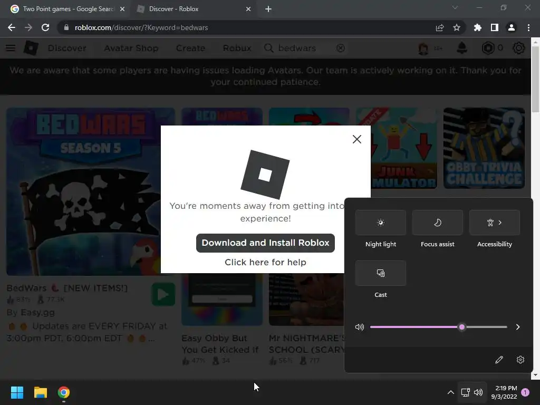Click the lock site info icon
The image size is (540, 405).
66,27
